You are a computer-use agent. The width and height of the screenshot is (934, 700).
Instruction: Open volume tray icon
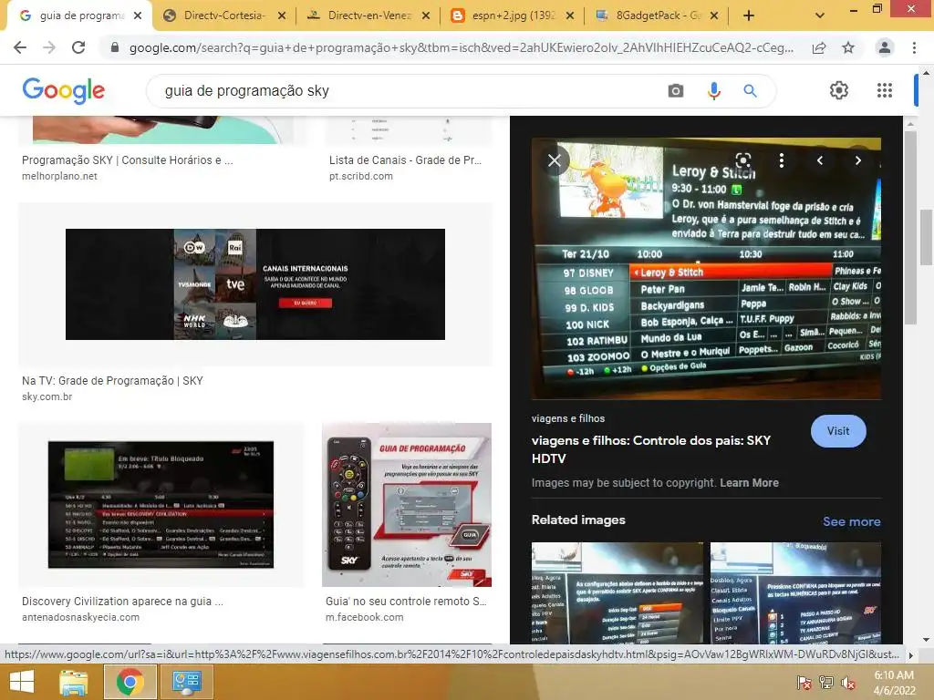(x=848, y=683)
